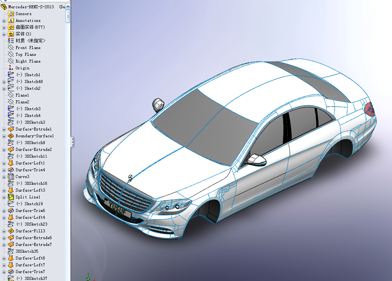Viewport: 392px width, 281px height.
Task: Click the Split Line1 feature icon
Action: [11, 197]
